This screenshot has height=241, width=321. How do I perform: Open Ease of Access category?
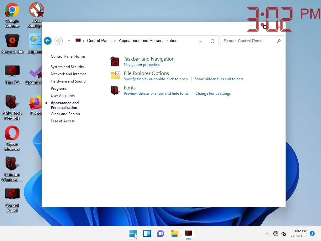coord(63,121)
